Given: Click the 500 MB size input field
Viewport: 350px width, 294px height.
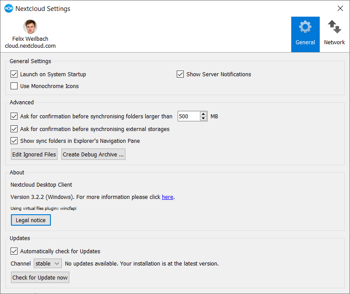Looking at the screenshot, I should [189, 117].
